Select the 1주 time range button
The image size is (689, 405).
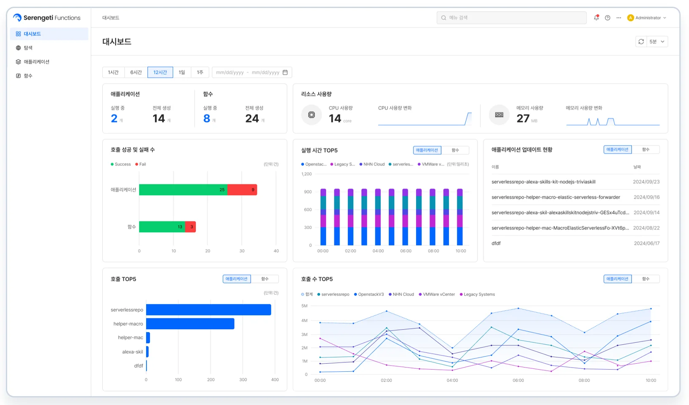(x=200, y=72)
